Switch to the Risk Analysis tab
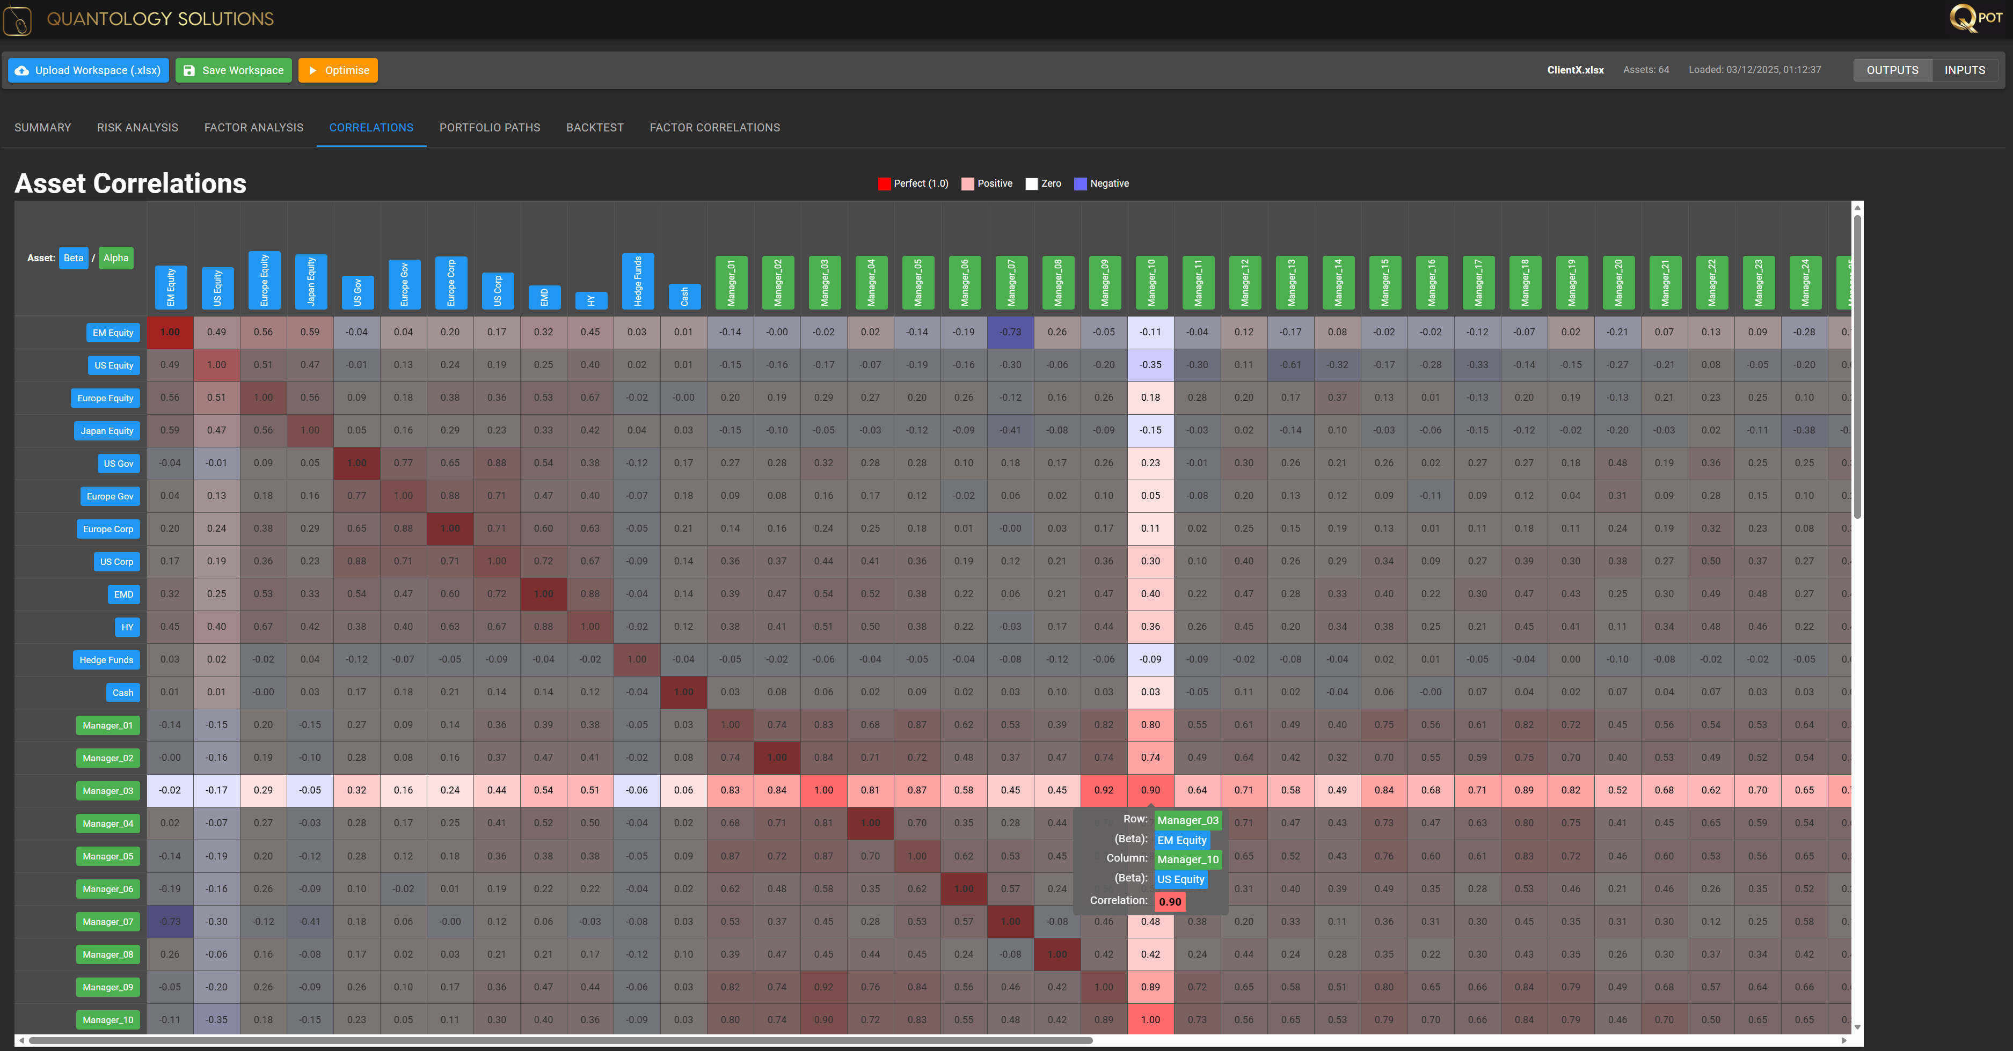Screen dimensions: 2013x1051 coord(137,127)
